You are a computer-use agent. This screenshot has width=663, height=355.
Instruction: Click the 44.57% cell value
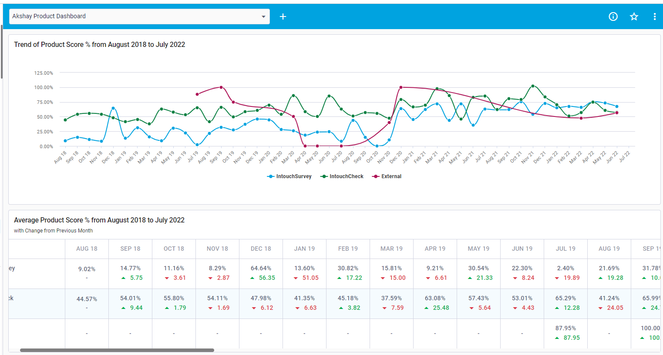point(87,299)
